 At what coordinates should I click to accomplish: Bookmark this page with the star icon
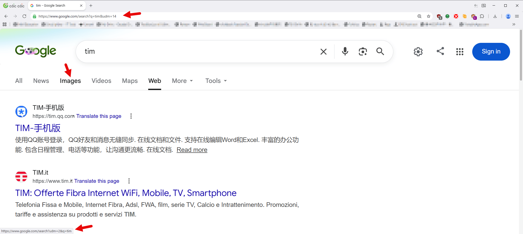429,16
